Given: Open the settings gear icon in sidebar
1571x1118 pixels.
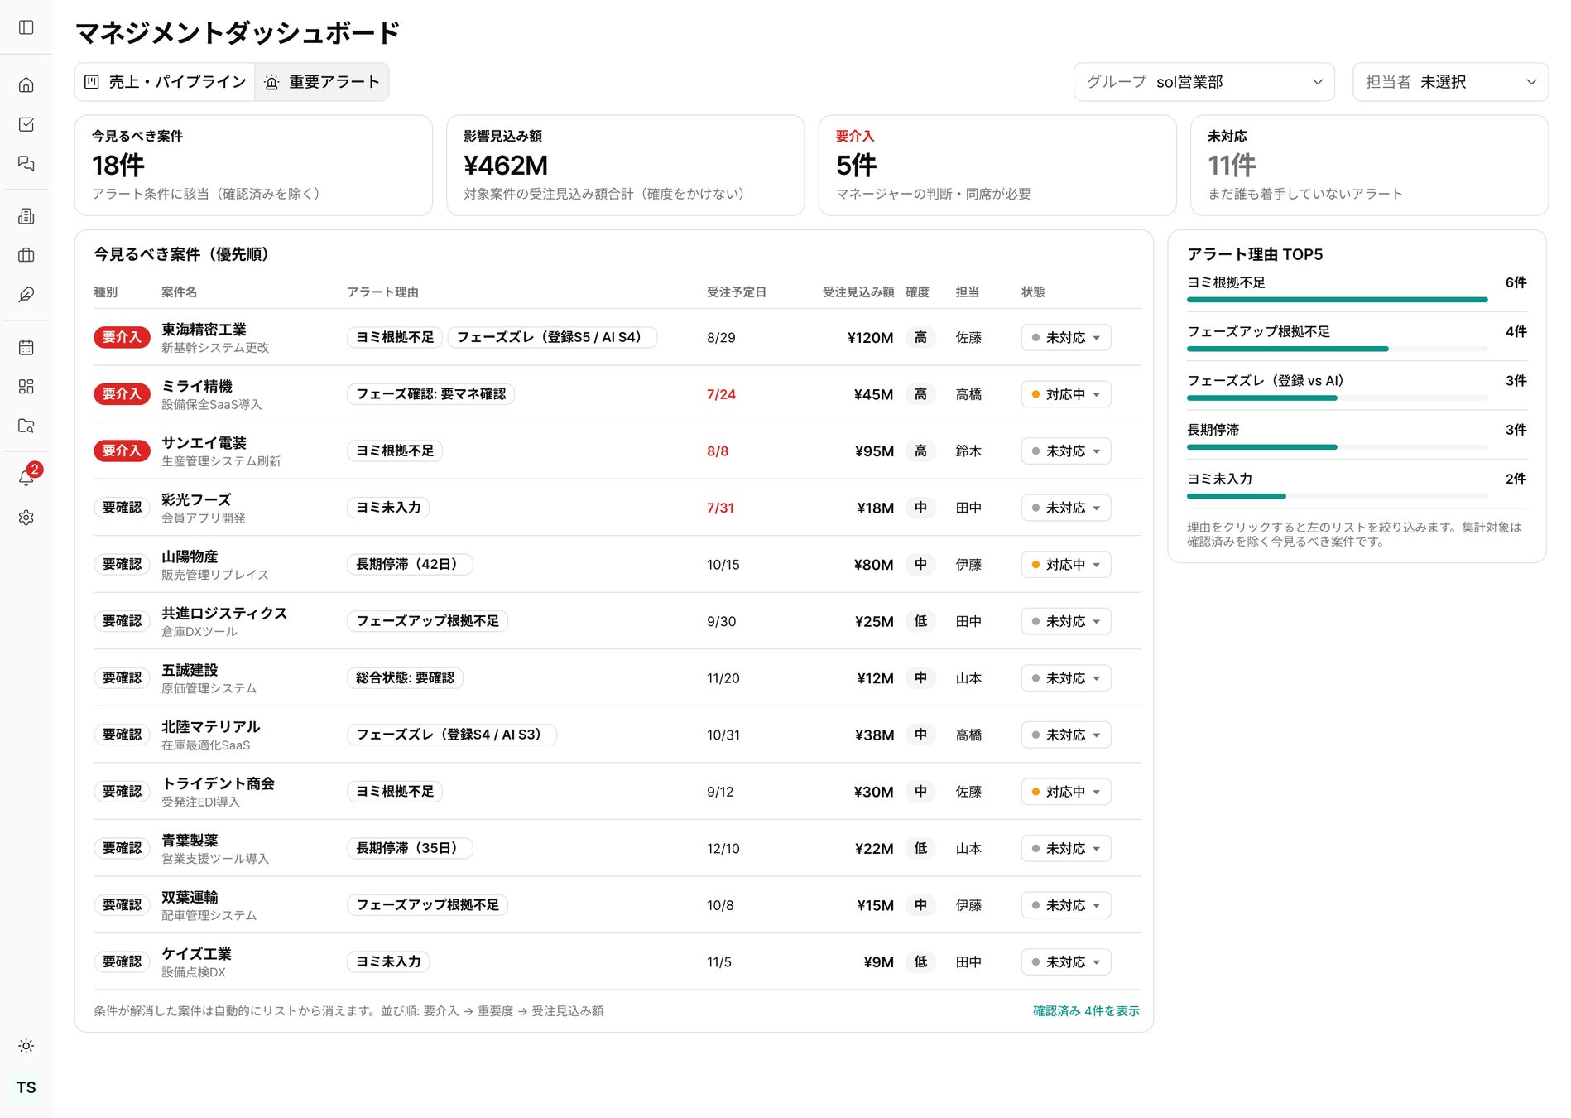Looking at the screenshot, I should pyautogui.click(x=26, y=518).
